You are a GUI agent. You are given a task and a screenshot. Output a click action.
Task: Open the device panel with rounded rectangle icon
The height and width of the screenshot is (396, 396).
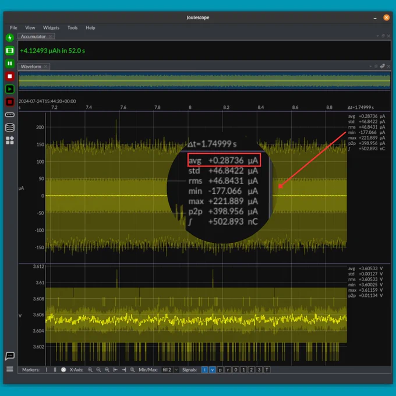pos(9,115)
